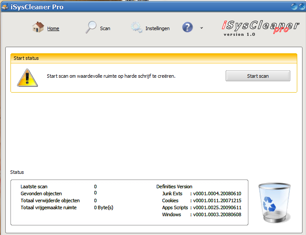Open the Scan toolbar label
306x235 pixels.
(105, 28)
